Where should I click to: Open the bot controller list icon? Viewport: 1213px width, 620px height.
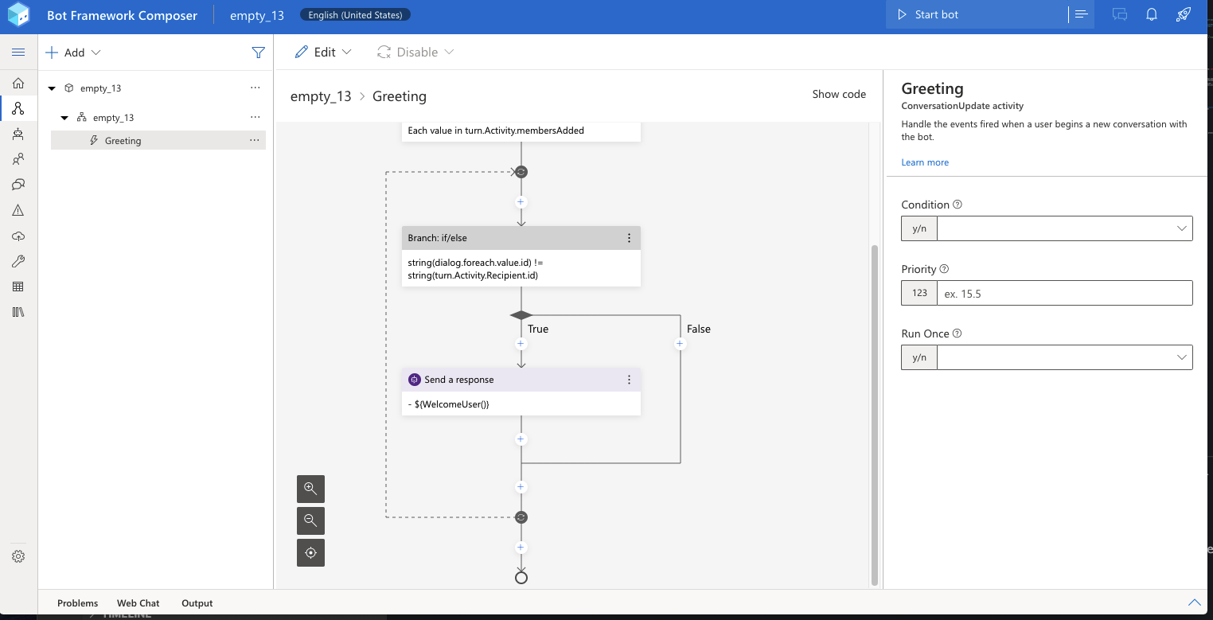1081,14
